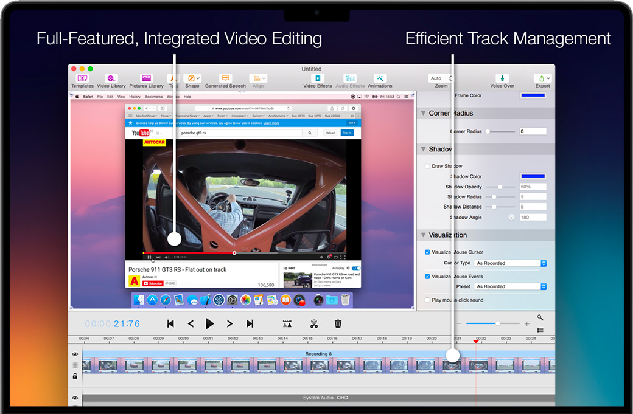Open the Video Effects panel

318,78
